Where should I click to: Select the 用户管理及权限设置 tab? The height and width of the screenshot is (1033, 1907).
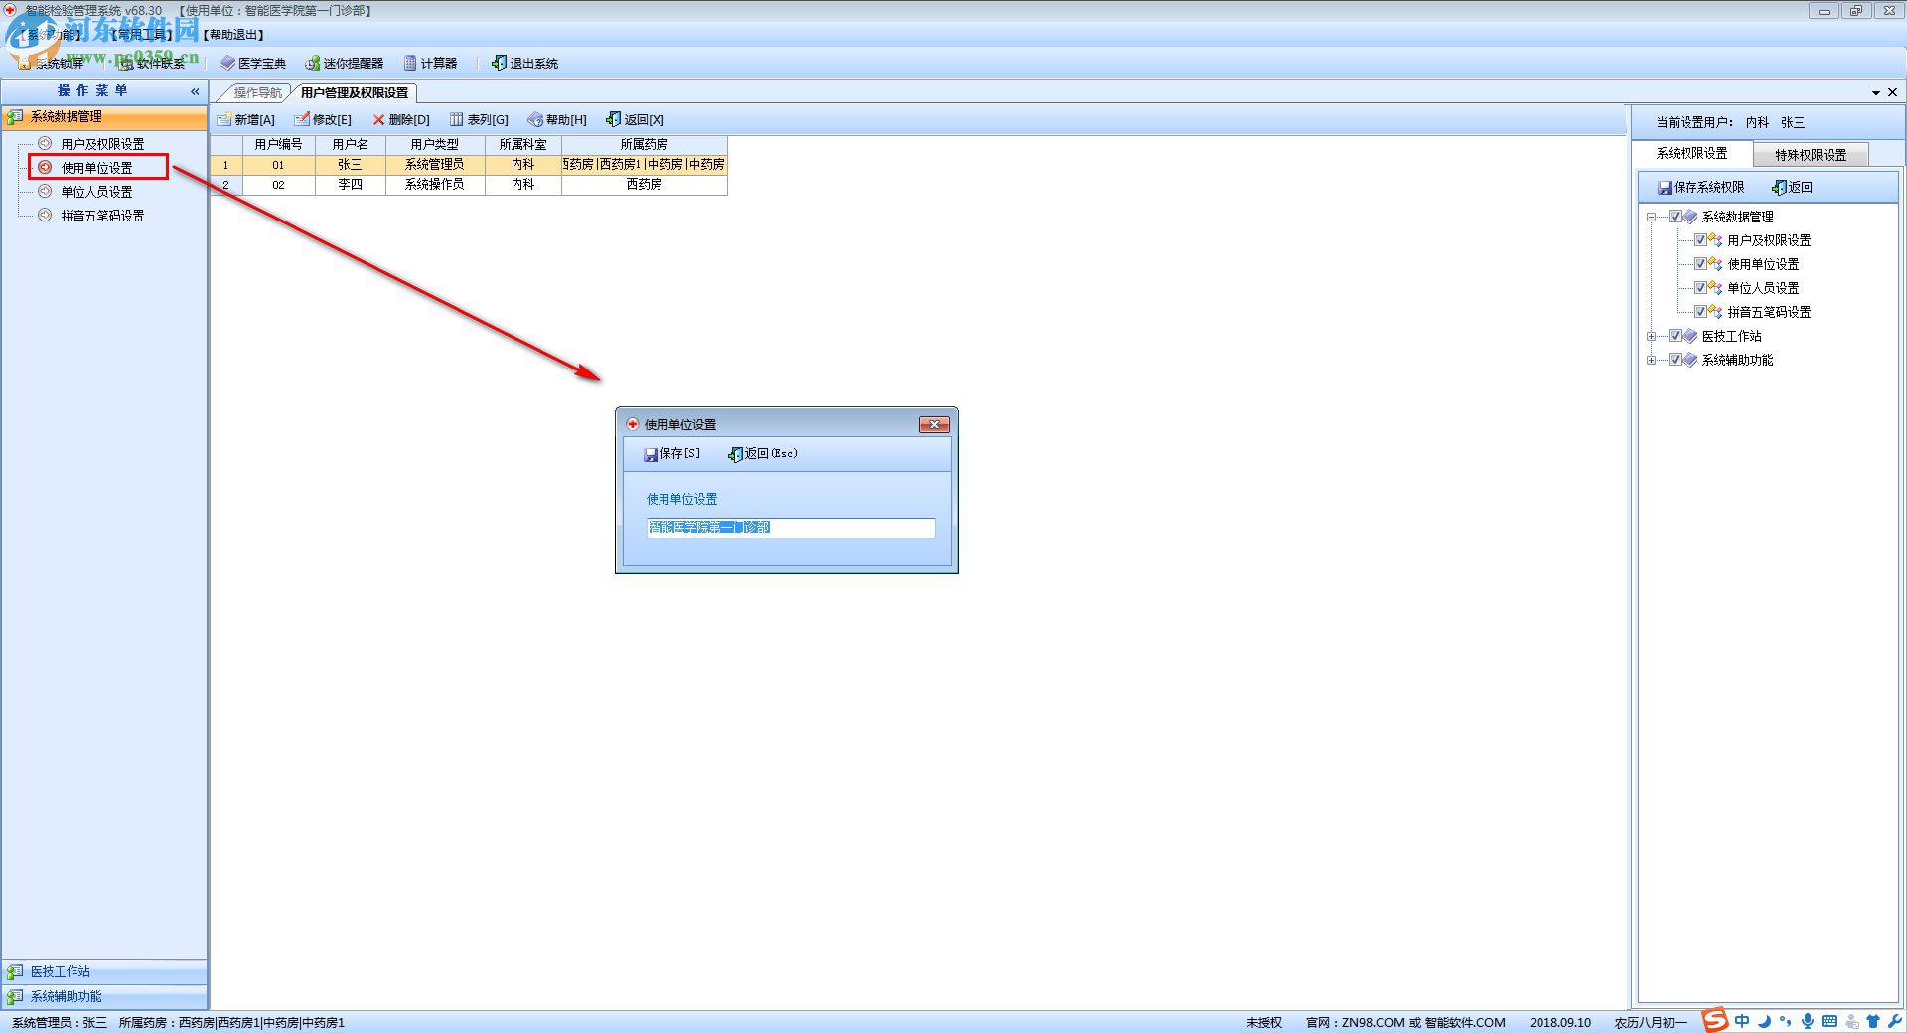355,92
